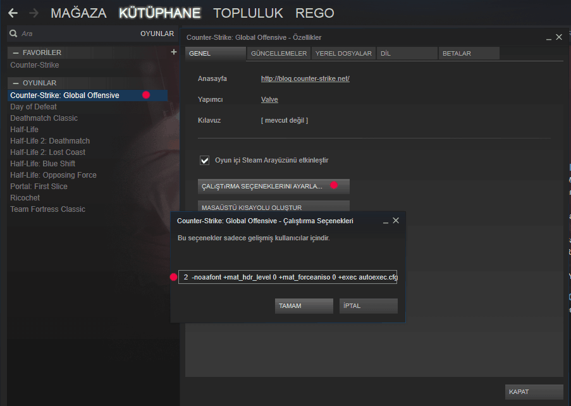This screenshot has width=571, height=406.
Task: Open the REGO profile section
Action: [315, 13]
